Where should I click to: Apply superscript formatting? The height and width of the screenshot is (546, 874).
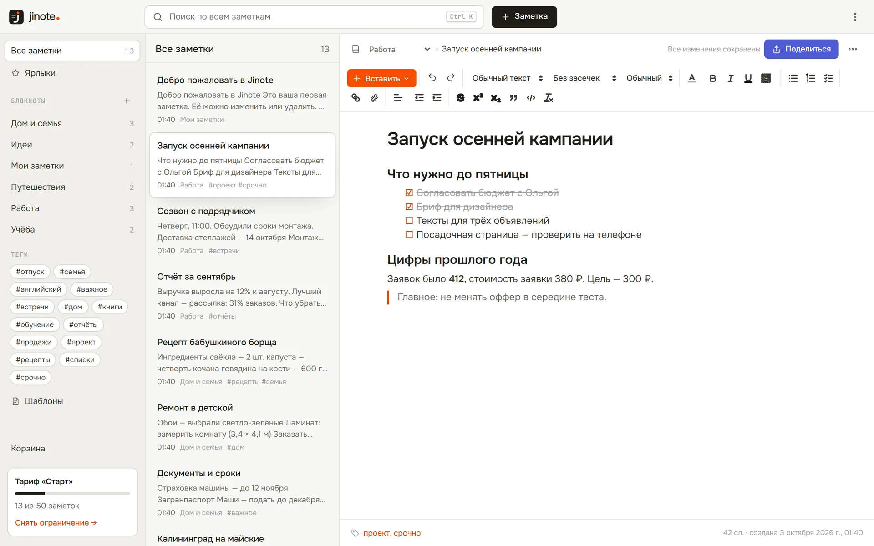point(478,98)
